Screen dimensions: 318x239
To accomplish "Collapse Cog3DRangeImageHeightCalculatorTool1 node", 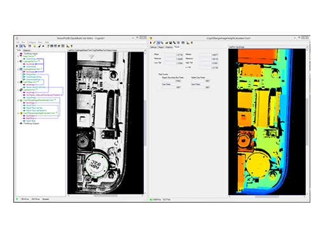I will tap(18, 113).
